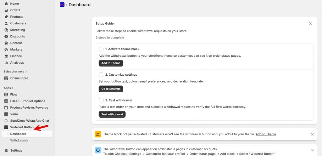Click the Flow app icon

point(6,95)
